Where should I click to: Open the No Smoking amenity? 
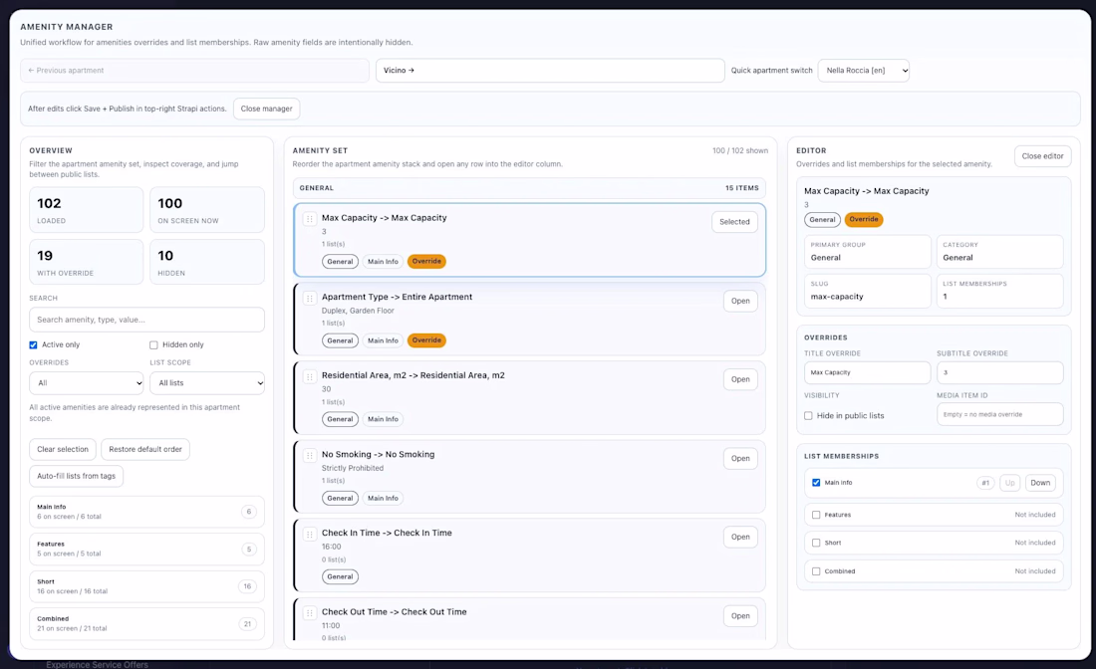click(740, 458)
